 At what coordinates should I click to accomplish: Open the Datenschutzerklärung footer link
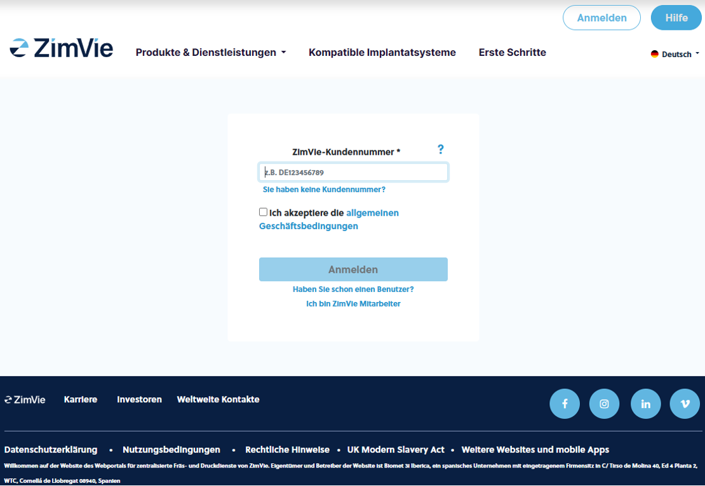[x=51, y=450]
